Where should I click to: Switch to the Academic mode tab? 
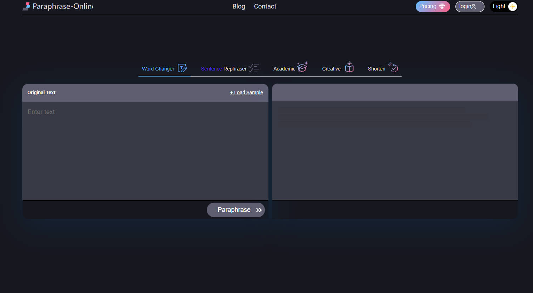[284, 69]
